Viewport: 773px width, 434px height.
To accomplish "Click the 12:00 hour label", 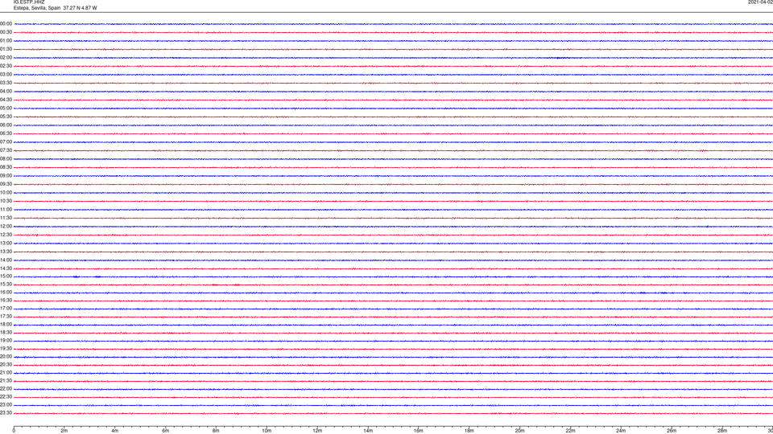I will (6, 227).
